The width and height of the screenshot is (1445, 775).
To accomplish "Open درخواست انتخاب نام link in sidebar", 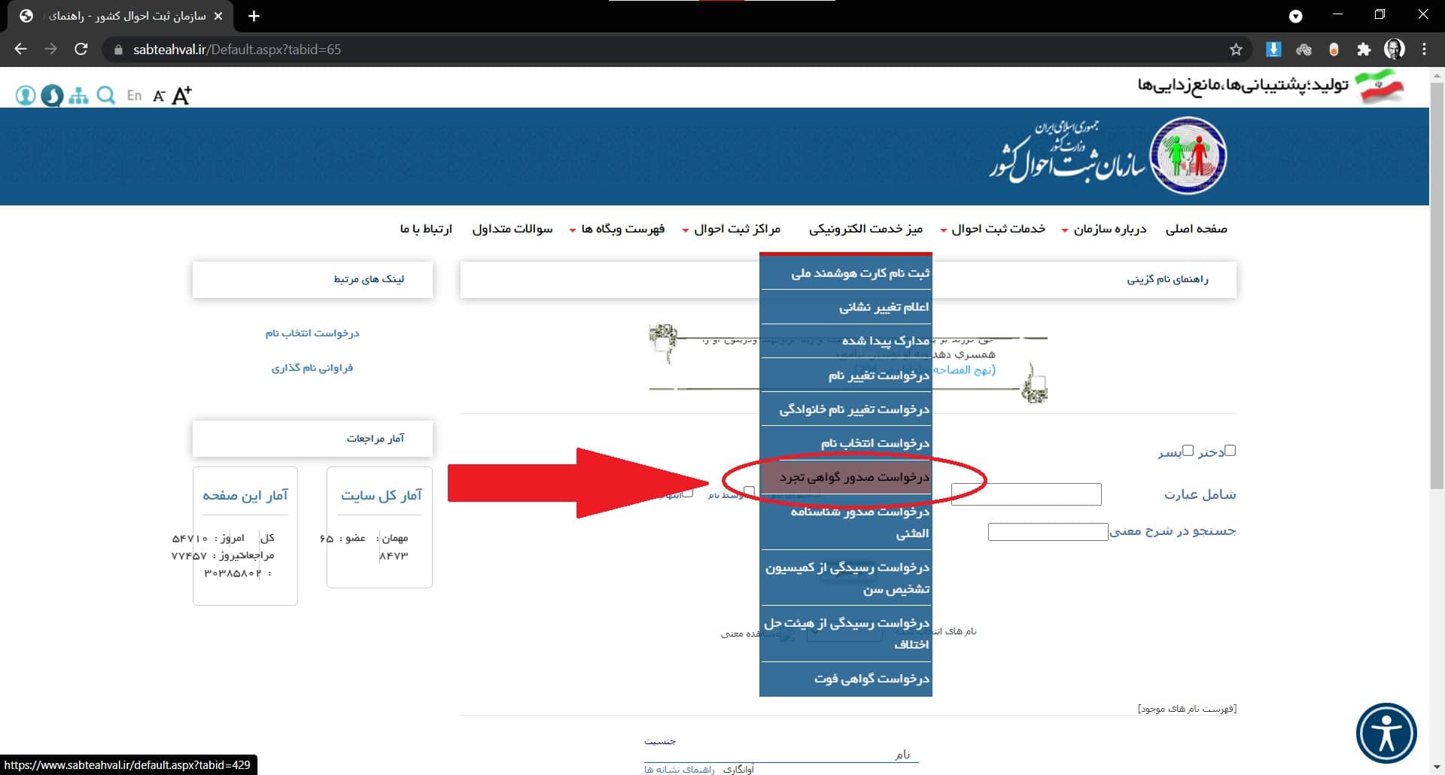I will coord(312,333).
